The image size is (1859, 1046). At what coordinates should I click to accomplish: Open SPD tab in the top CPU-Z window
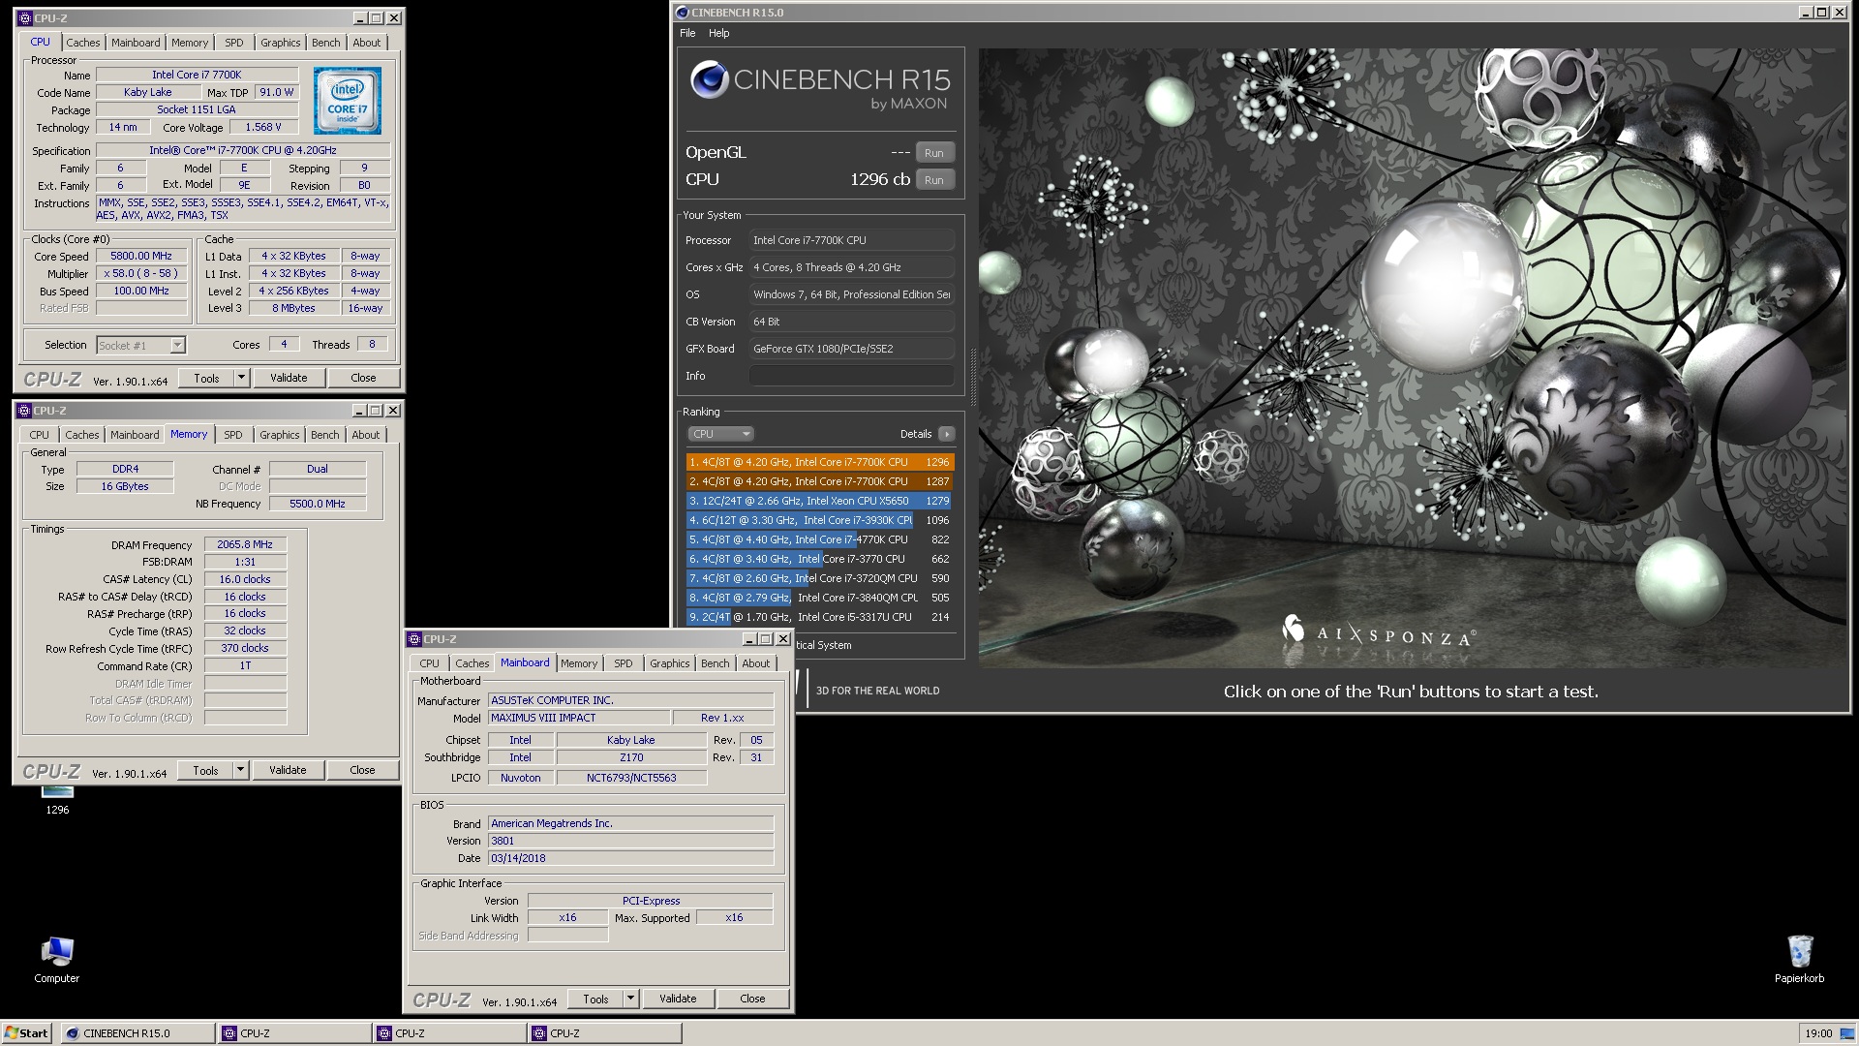click(x=234, y=43)
